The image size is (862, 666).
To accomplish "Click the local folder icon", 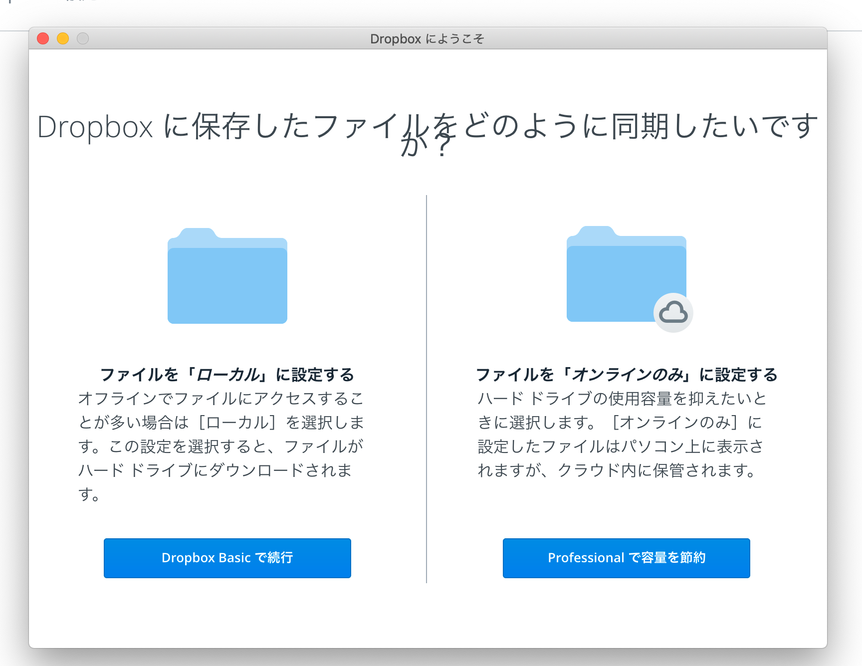I will (227, 279).
